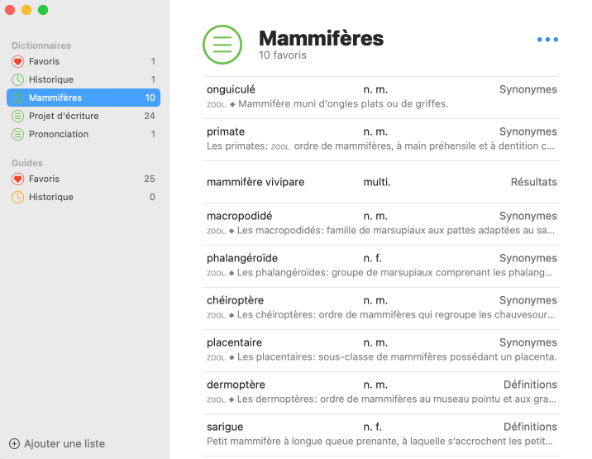This screenshot has width=592, height=459.
Task: Click the green clock icon beside Dictionnaires Historique
Action: [x=18, y=79]
